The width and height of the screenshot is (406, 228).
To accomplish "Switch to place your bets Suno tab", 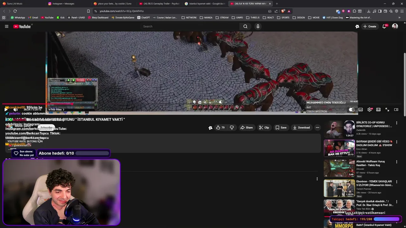I will coord(114,4).
